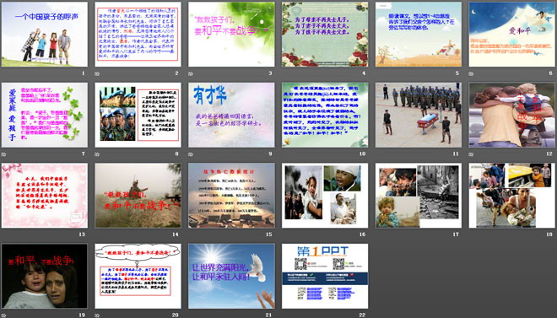Viewport: 557px width, 318px height.
Task: Select slide 10 with dense blue text
Action: [325, 115]
